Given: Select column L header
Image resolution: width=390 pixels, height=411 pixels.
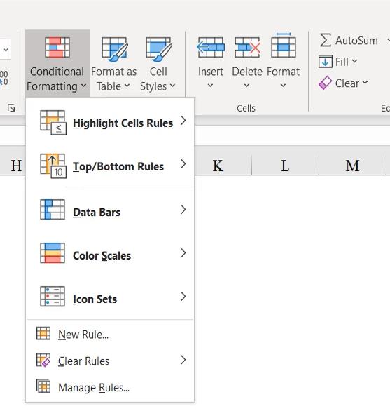Looking at the screenshot, I should point(285,165).
